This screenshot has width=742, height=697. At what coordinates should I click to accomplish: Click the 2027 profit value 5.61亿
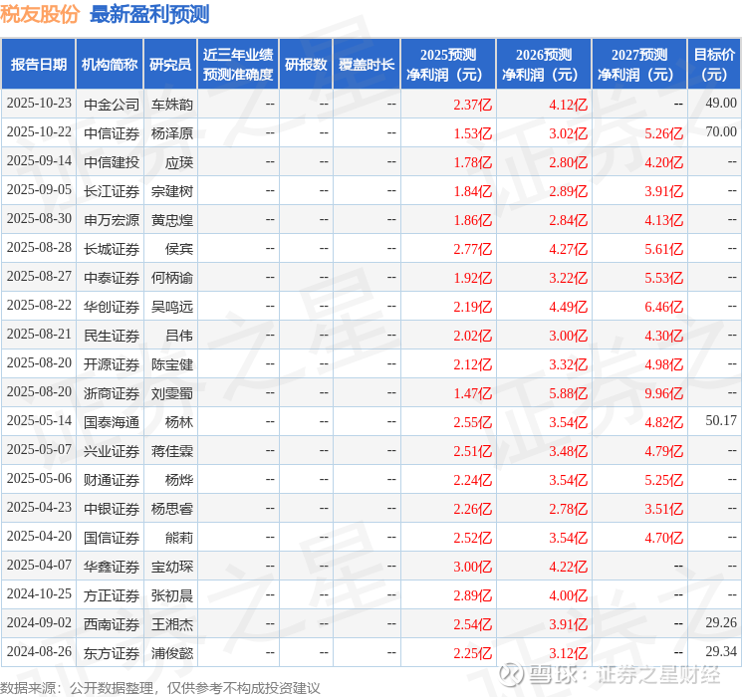coord(664,249)
